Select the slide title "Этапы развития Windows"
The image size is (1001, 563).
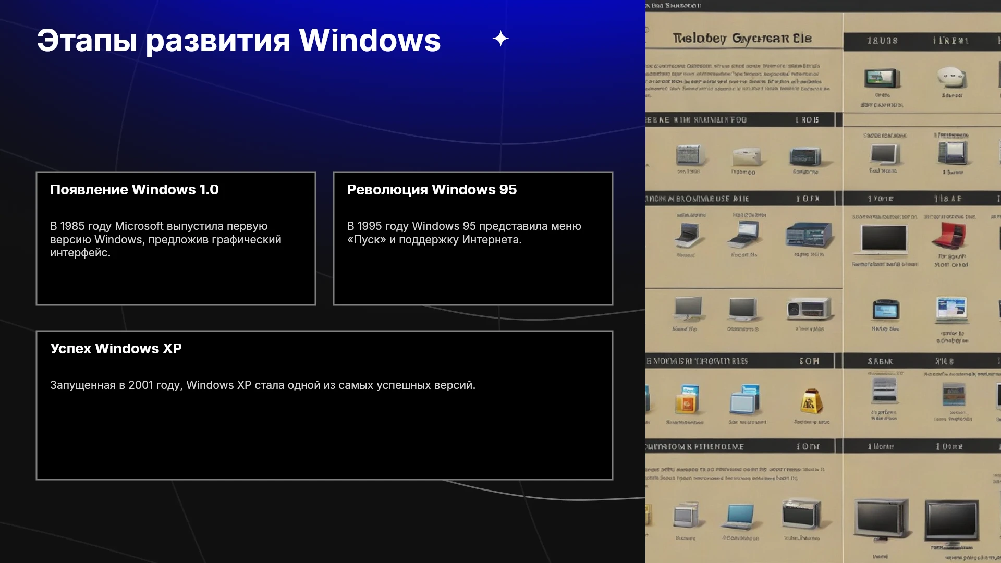click(239, 40)
